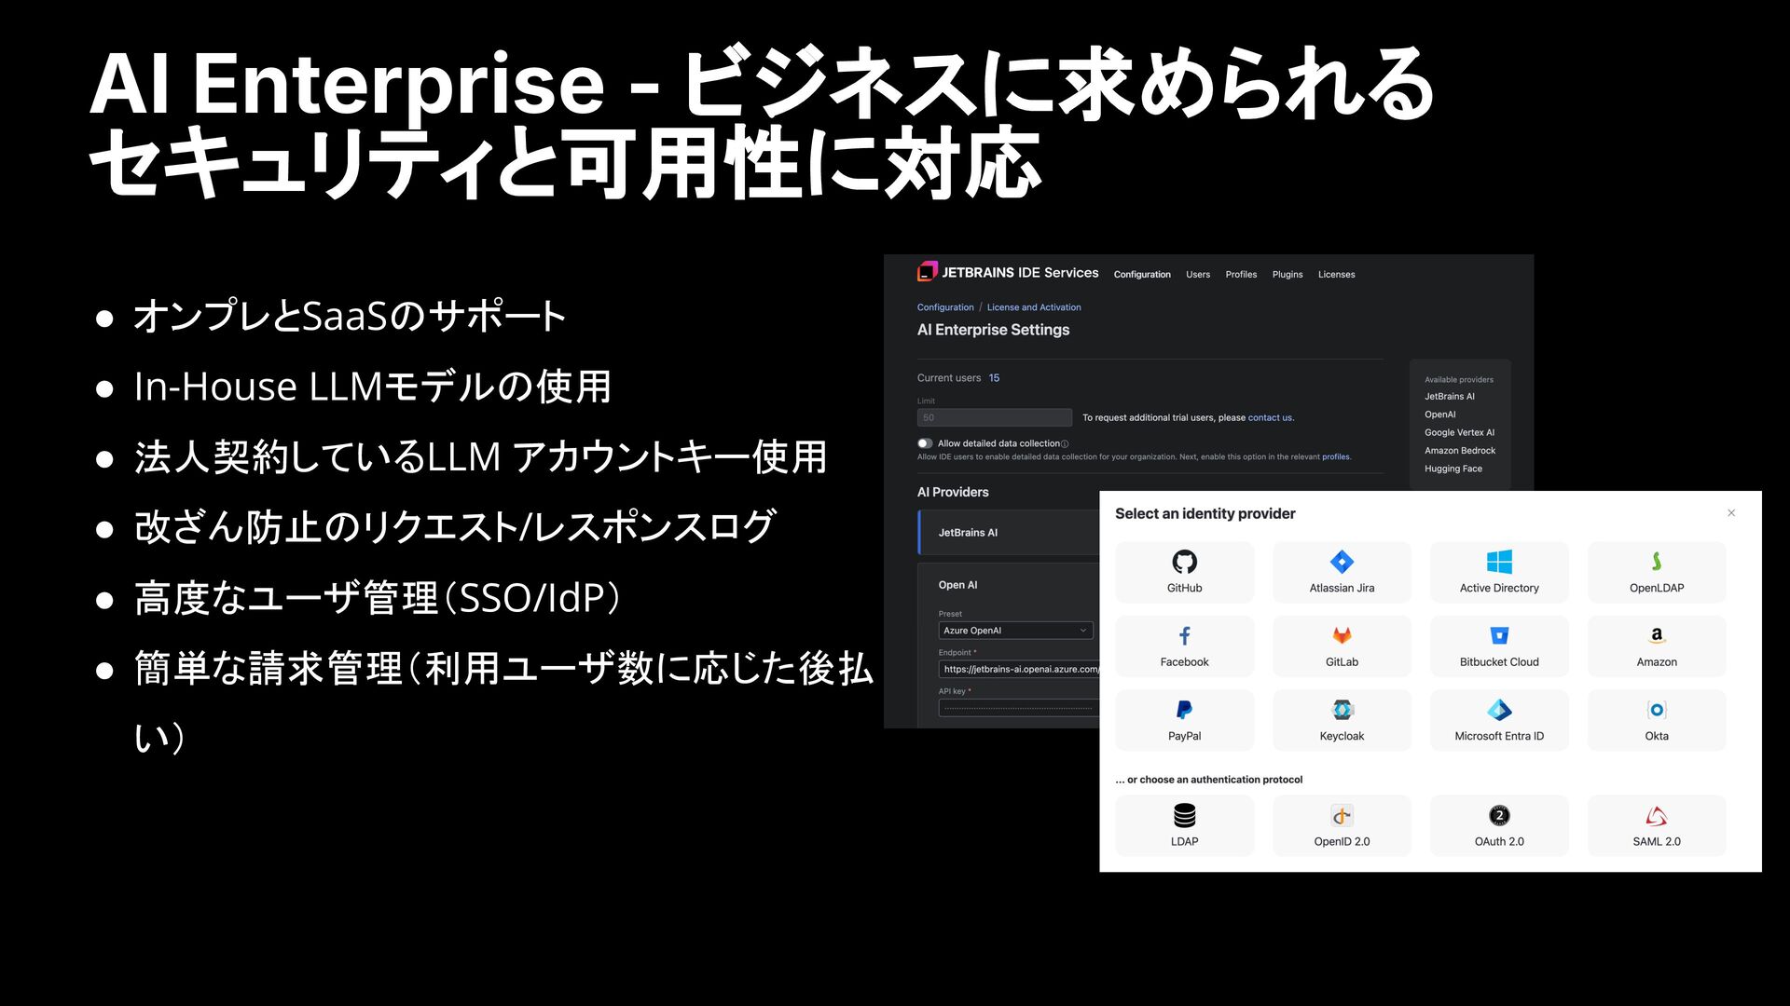Select the Okta provider icon
This screenshot has height=1006, width=1790.
click(x=1657, y=710)
